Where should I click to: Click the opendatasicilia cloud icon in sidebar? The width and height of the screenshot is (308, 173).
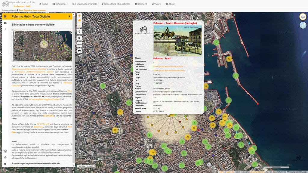(5, 151)
